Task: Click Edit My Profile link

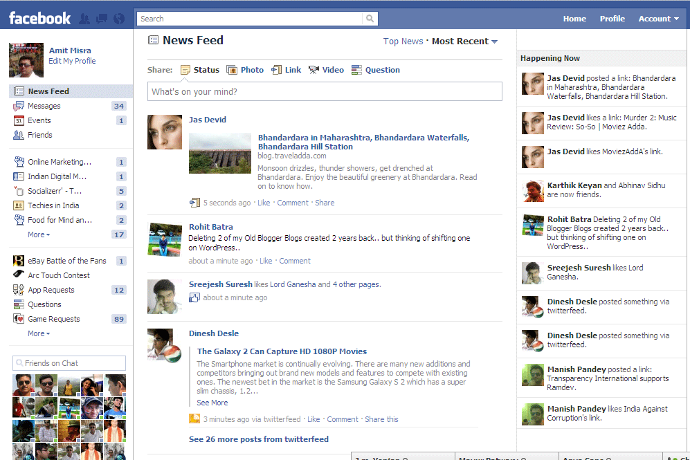Action: point(72,61)
